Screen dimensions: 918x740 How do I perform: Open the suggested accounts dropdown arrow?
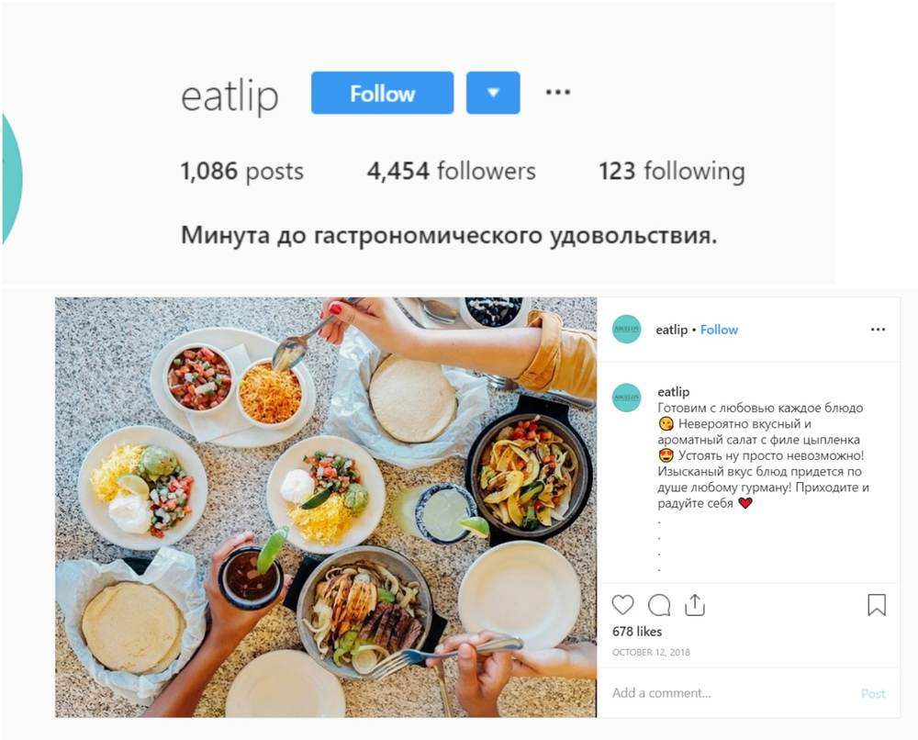click(x=493, y=93)
